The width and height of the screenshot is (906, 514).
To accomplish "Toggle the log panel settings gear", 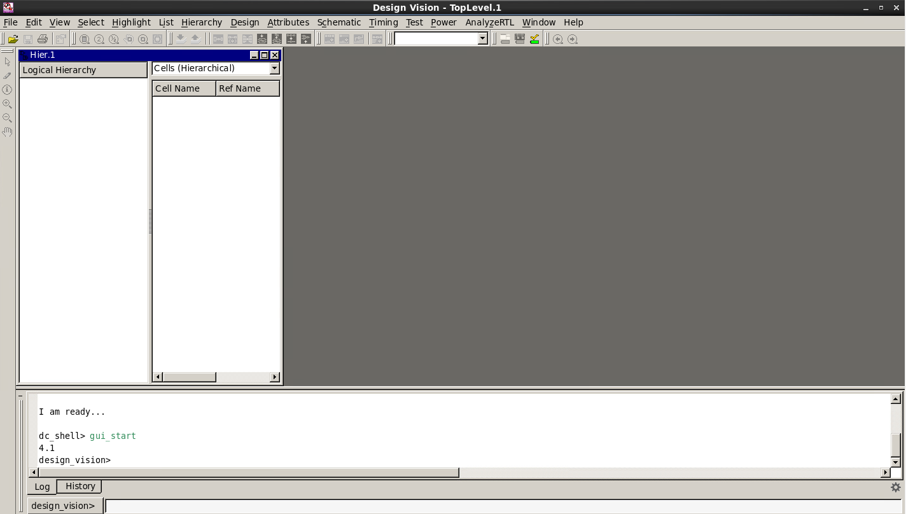I will [x=896, y=486].
